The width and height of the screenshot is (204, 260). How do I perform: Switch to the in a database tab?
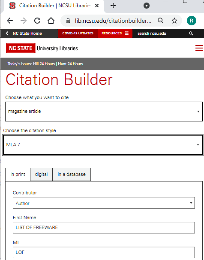pos(72,174)
